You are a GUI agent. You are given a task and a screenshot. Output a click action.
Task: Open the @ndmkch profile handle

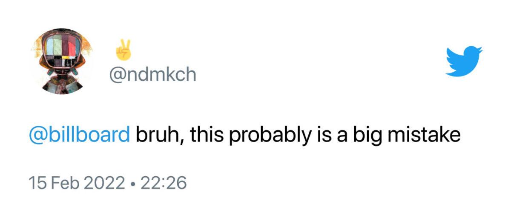click(x=152, y=75)
